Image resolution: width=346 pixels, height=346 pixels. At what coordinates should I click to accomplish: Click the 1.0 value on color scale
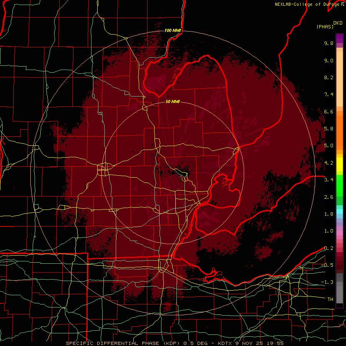[329, 231]
